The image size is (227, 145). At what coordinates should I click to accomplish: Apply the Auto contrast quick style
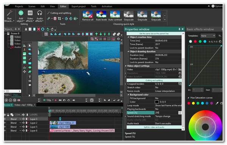115,16
